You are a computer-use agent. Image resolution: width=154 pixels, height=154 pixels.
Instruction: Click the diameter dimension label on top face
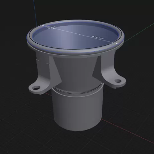(x=98, y=38)
